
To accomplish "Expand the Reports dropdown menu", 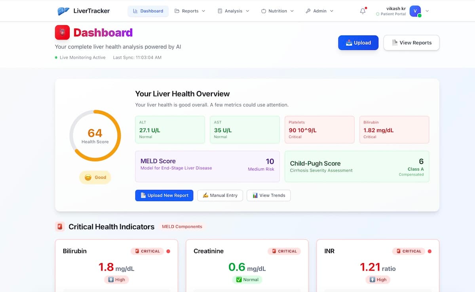I will (x=190, y=11).
